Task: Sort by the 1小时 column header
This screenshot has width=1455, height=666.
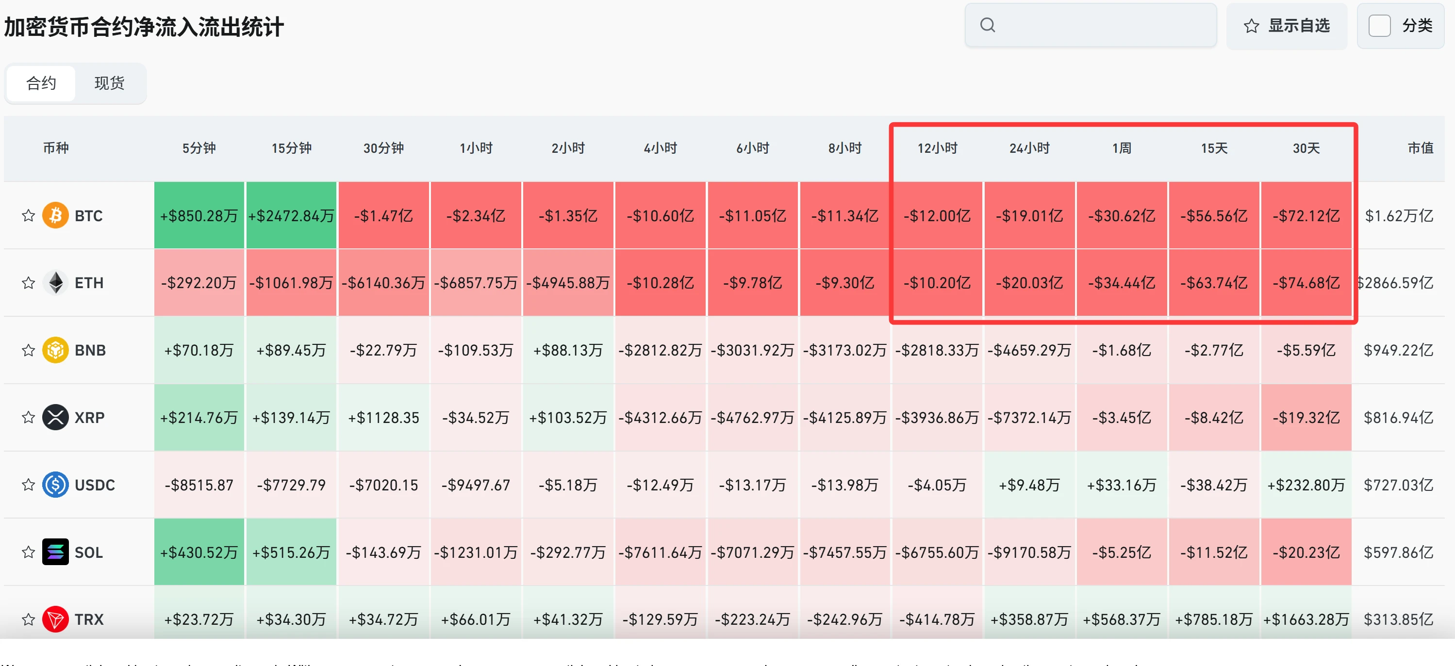Action: click(x=476, y=148)
